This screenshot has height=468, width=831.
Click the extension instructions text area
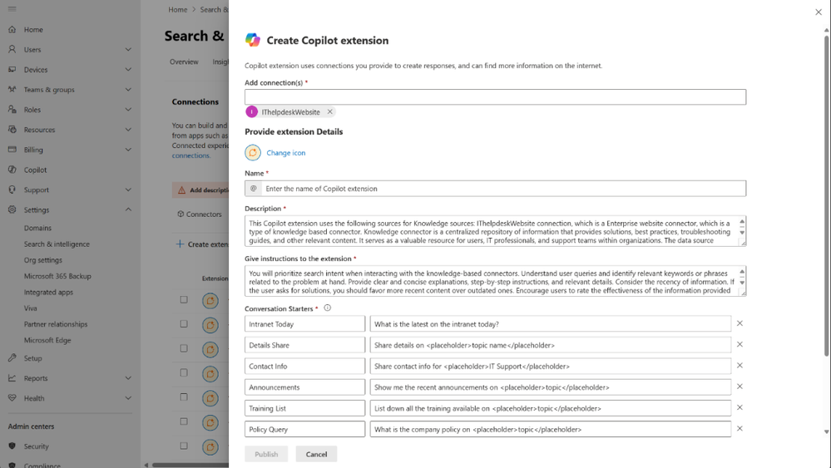coord(495,281)
